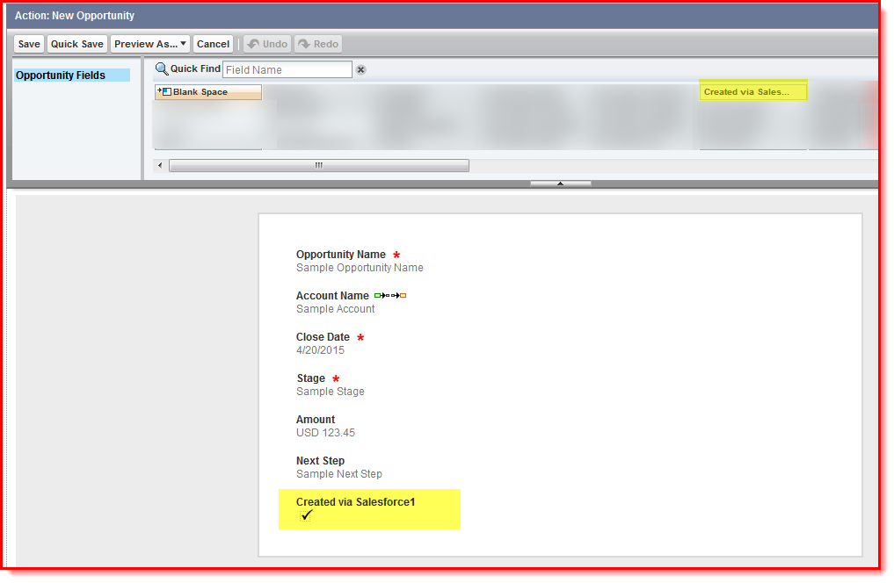Pick the Created via Sales... palette field

coord(752,92)
